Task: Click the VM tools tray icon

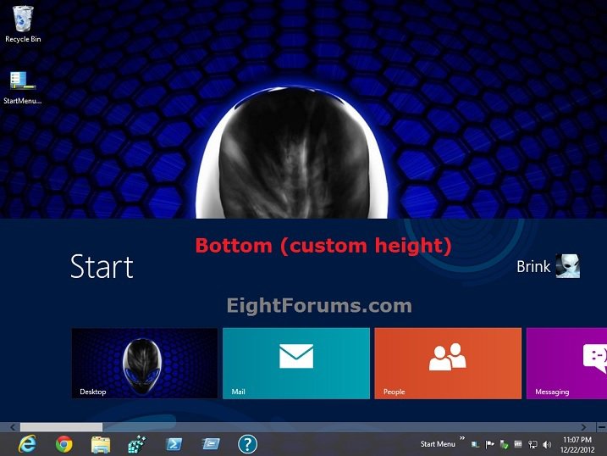Action: (518, 444)
